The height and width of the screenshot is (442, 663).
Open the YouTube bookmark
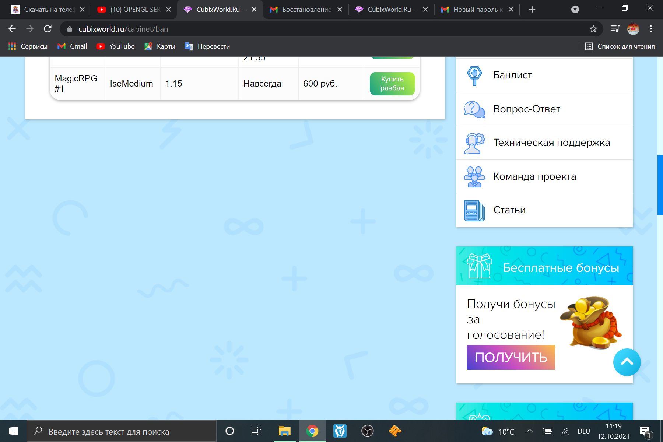pyautogui.click(x=115, y=46)
